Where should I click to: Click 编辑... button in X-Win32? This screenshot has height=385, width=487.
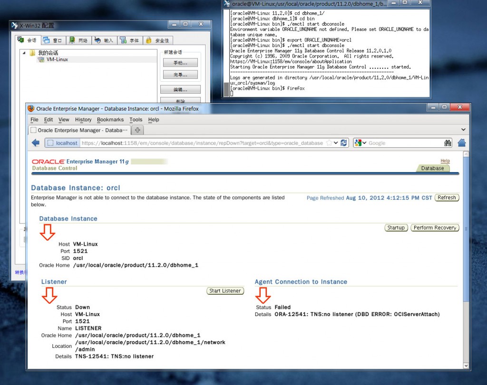(180, 89)
